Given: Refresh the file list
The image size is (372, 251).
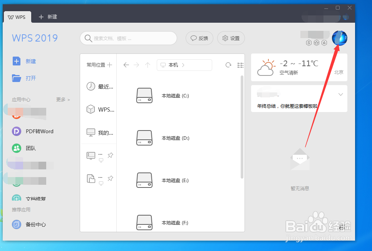Looking at the screenshot, I should (x=228, y=65).
